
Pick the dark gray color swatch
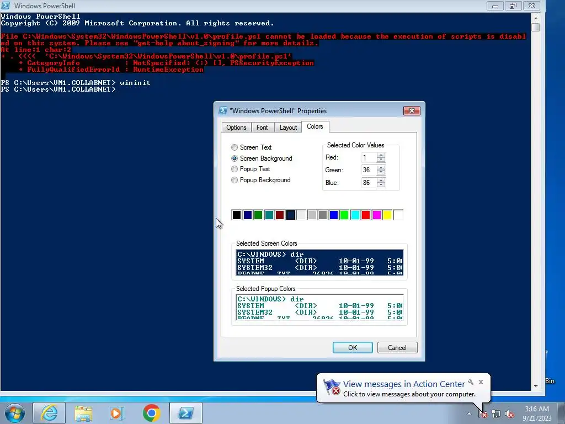point(323,215)
